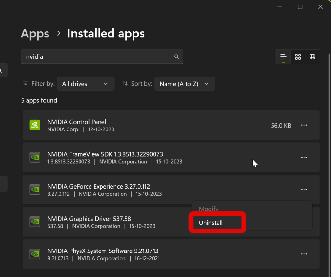
Task: Click the vertical scrollbar on the right
Action: click(329, 129)
